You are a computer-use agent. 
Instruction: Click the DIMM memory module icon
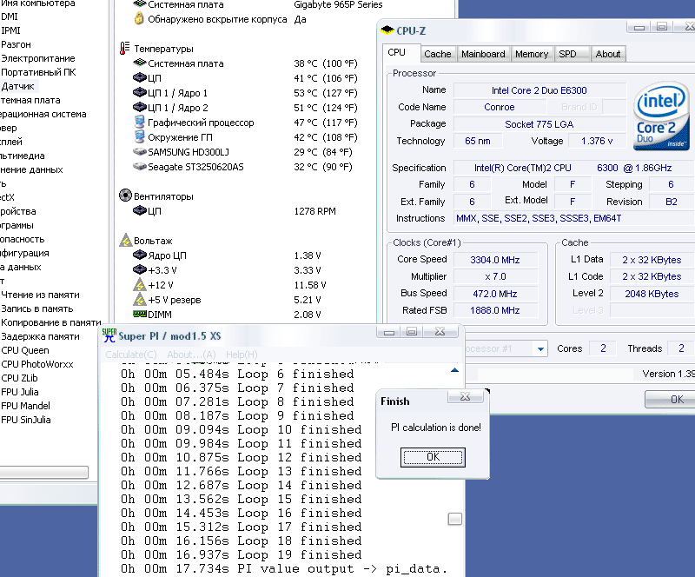point(140,314)
